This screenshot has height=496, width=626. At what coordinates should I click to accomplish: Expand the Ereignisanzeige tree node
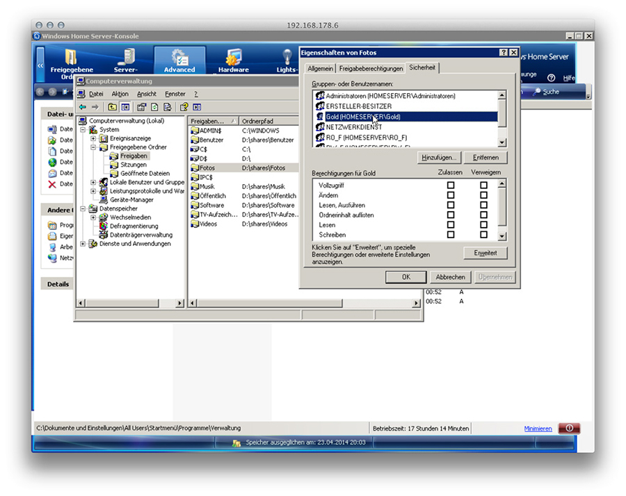(94, 138)
